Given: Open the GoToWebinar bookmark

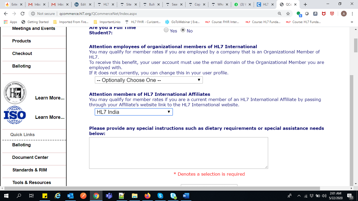Looking at the screenshot, I should [x=183, y=22].
